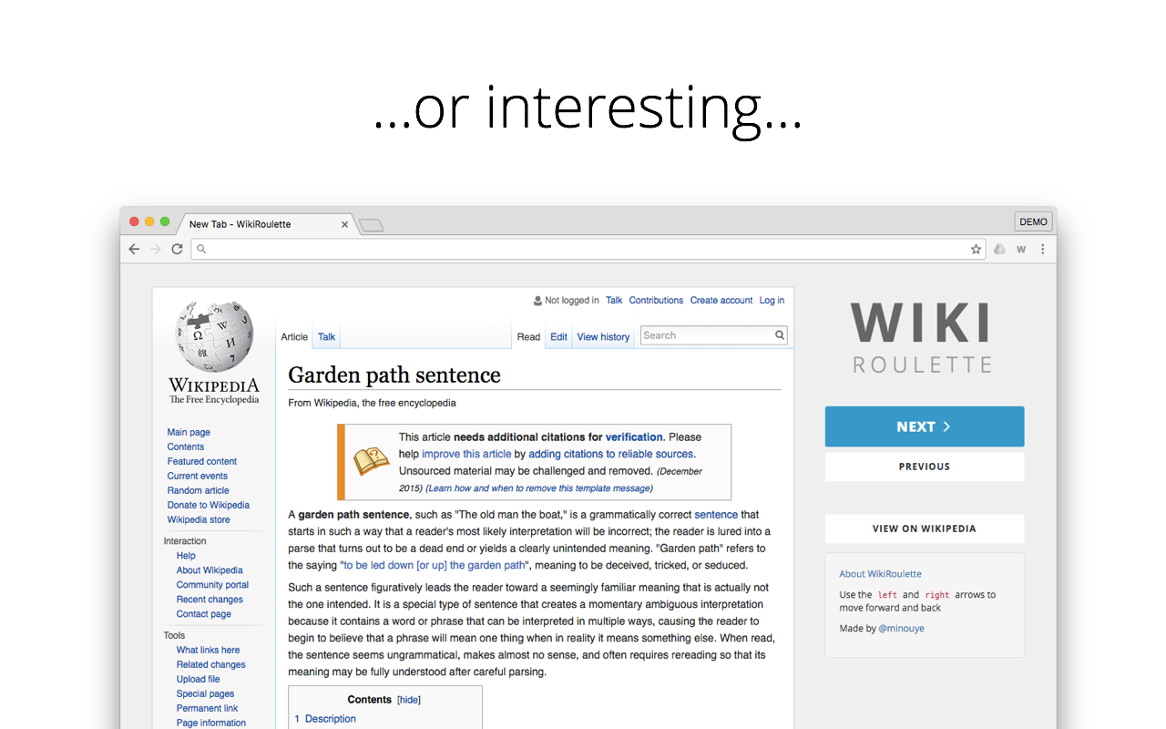Visit the @minouye profile link
This screenshot has height=729, width=1166.
tap(902, 628)
